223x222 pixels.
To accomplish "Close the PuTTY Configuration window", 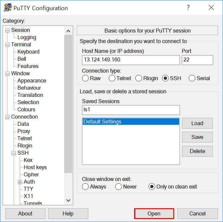I will 211,8.
